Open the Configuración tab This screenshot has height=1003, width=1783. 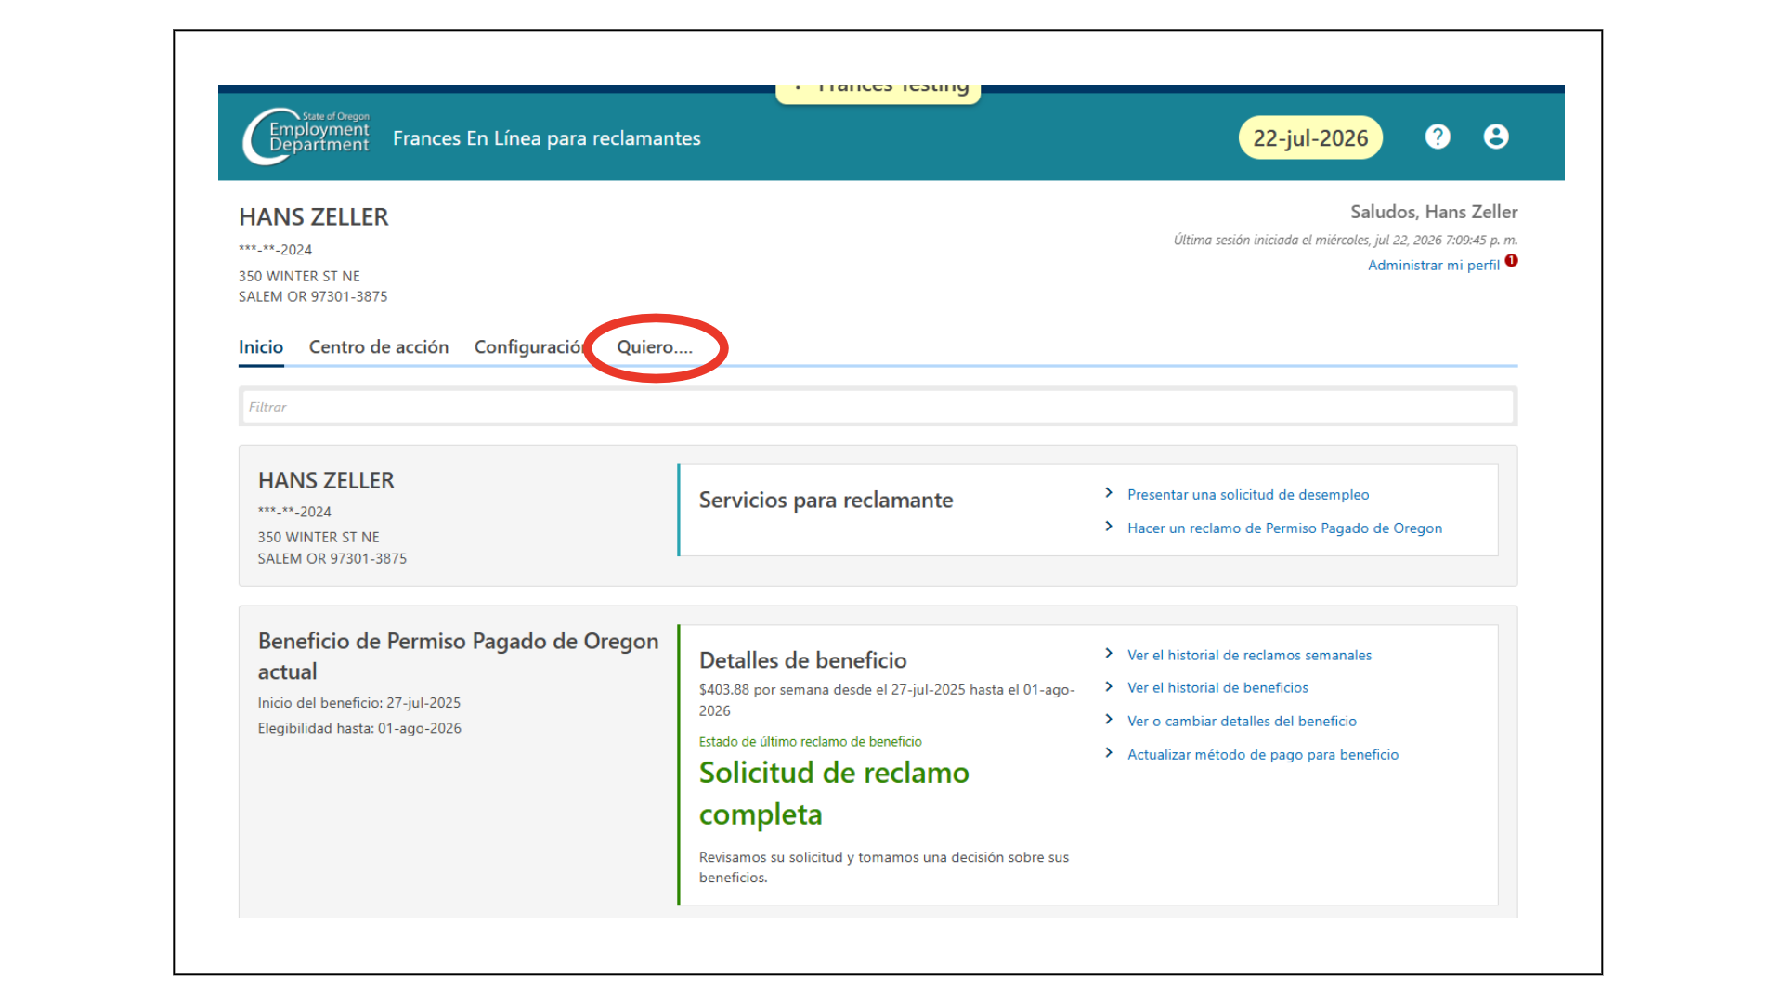[x=529, y=347]
